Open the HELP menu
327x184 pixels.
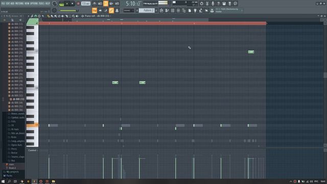48,4
